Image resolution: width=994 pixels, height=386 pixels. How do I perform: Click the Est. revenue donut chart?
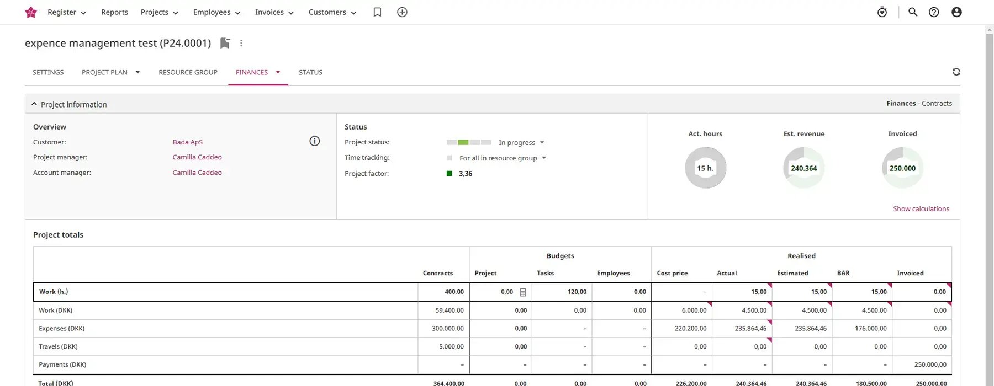pyautogui.click(x=804, y=168)
